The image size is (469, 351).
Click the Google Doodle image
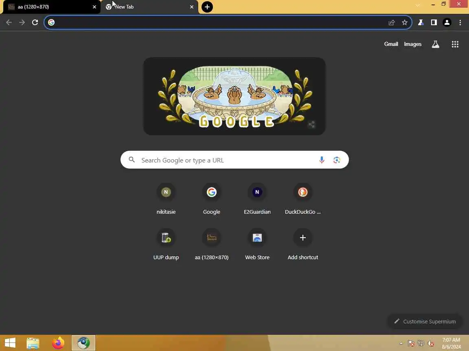tap(234, 96)
